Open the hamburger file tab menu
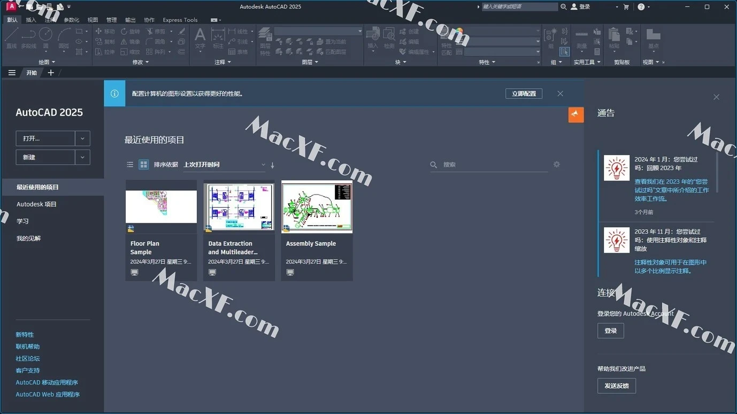The image size is (737, 414). coord(12,73)
